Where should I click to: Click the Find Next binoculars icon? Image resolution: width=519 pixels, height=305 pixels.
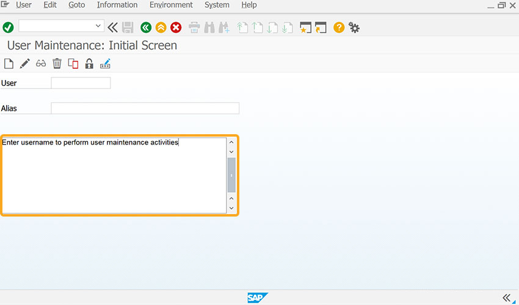[224, 27]
